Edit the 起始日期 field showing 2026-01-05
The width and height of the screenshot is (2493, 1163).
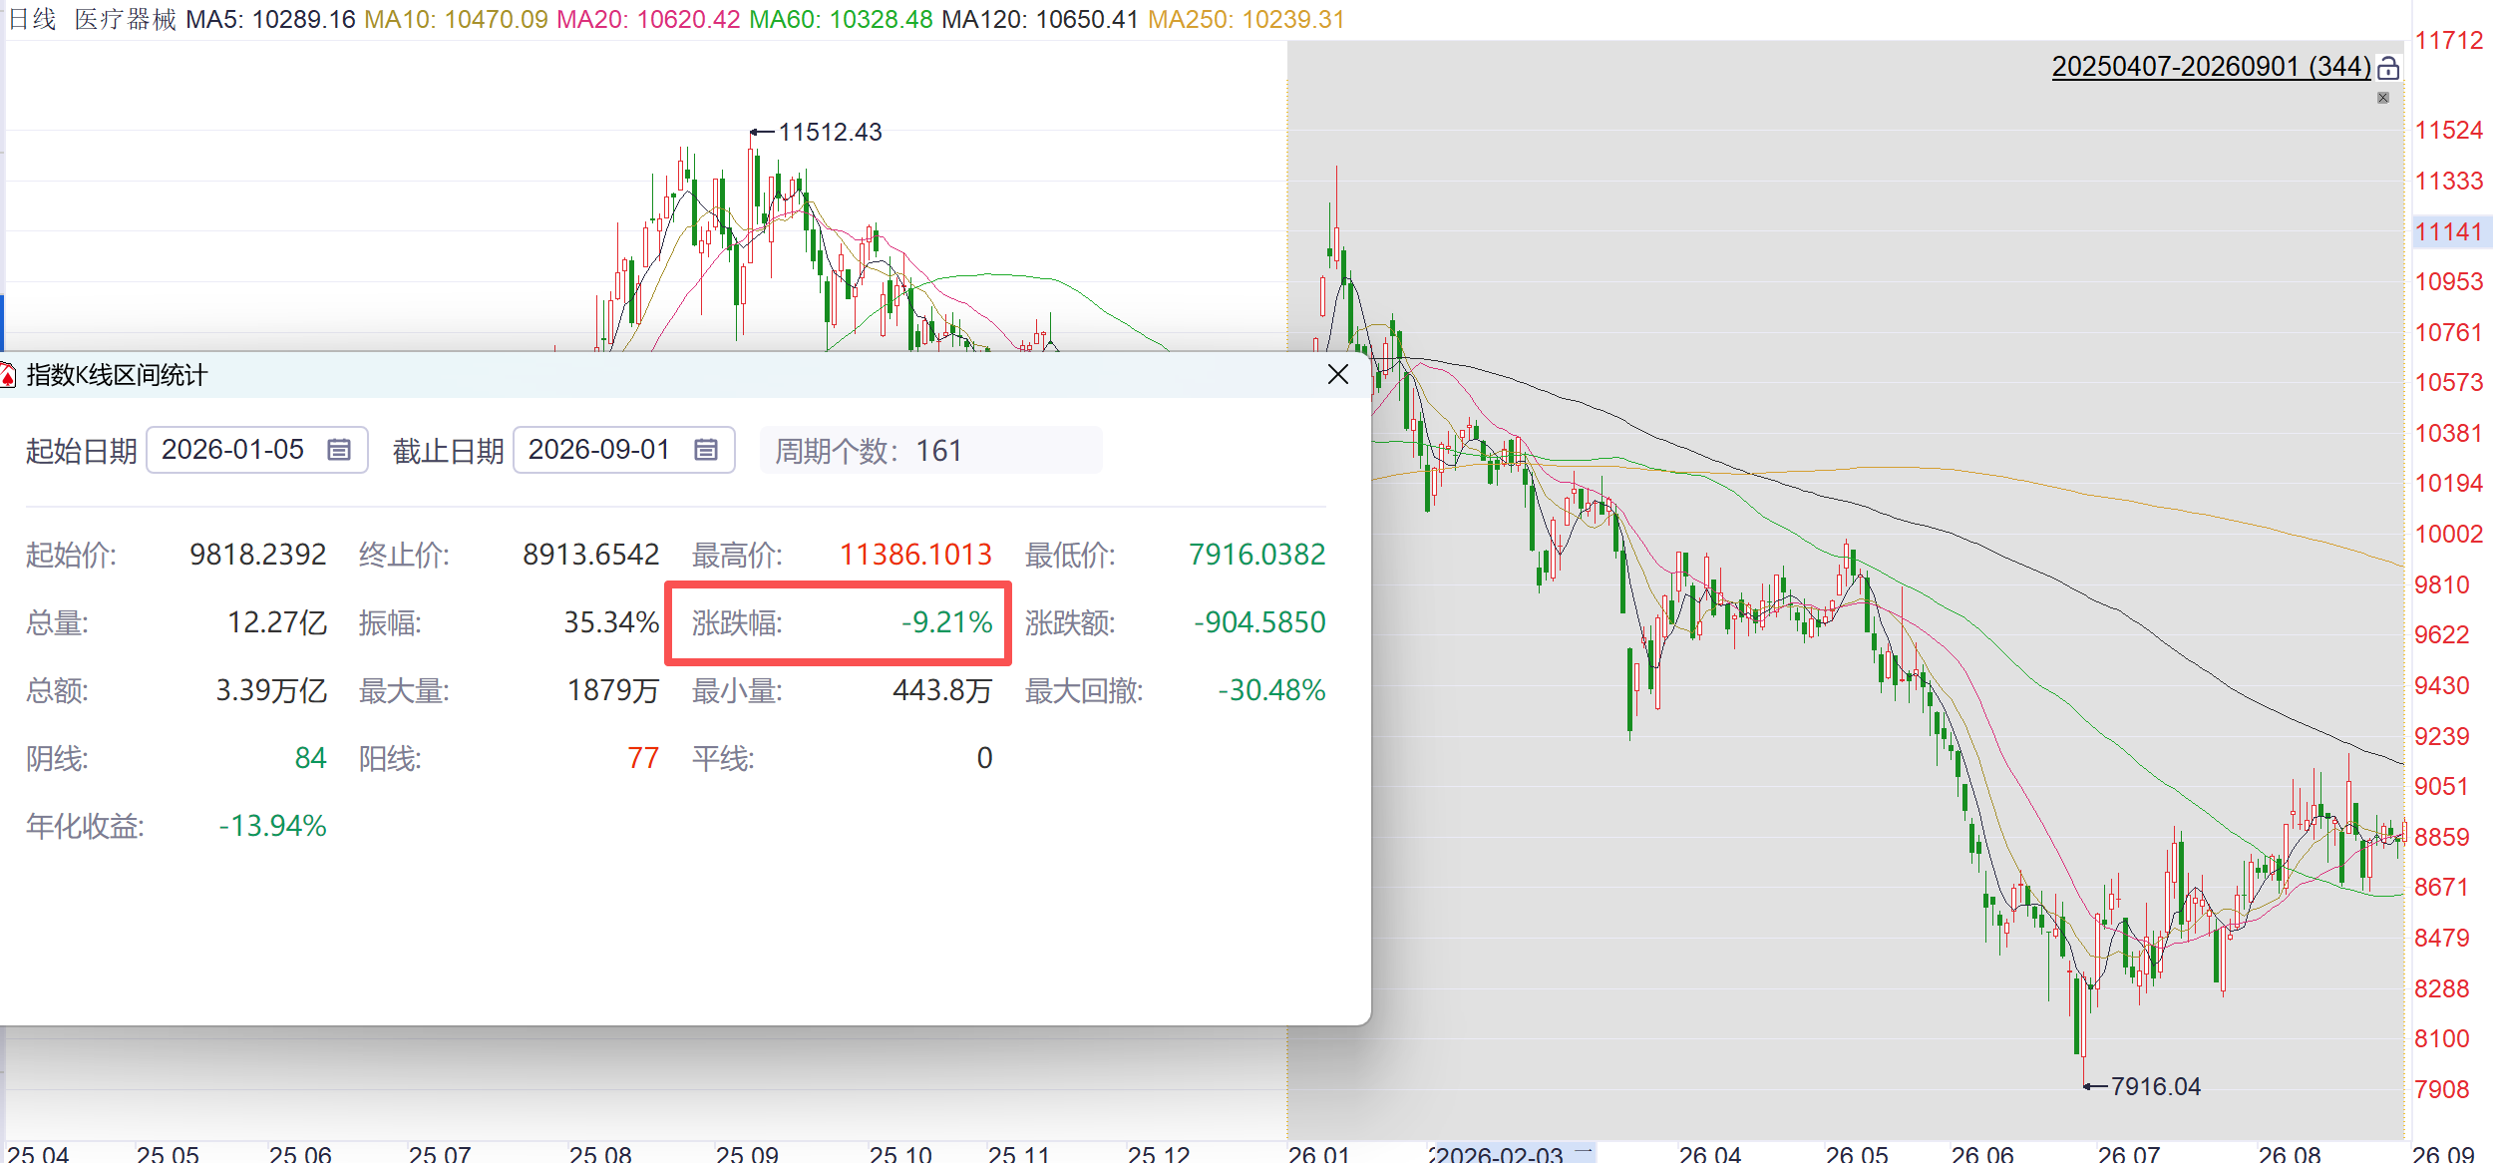coord(257,450)
